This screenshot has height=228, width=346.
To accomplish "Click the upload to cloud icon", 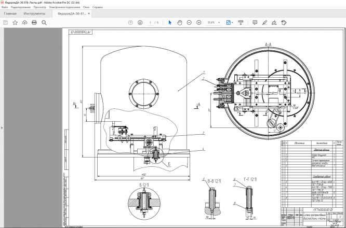I will click(24, 23).
